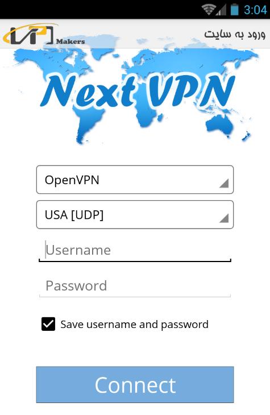270x415 pixels.
Task: Tap Australia on the world map
Action: (219, 125)
